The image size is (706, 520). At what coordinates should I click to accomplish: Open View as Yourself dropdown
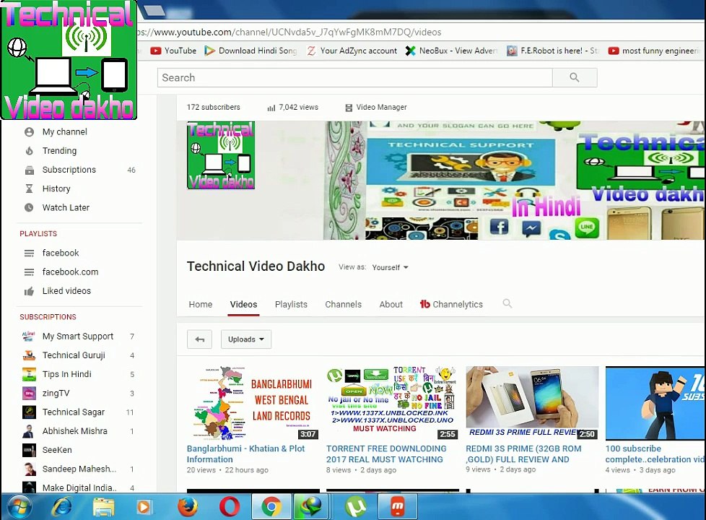click(x=390, y=267)
